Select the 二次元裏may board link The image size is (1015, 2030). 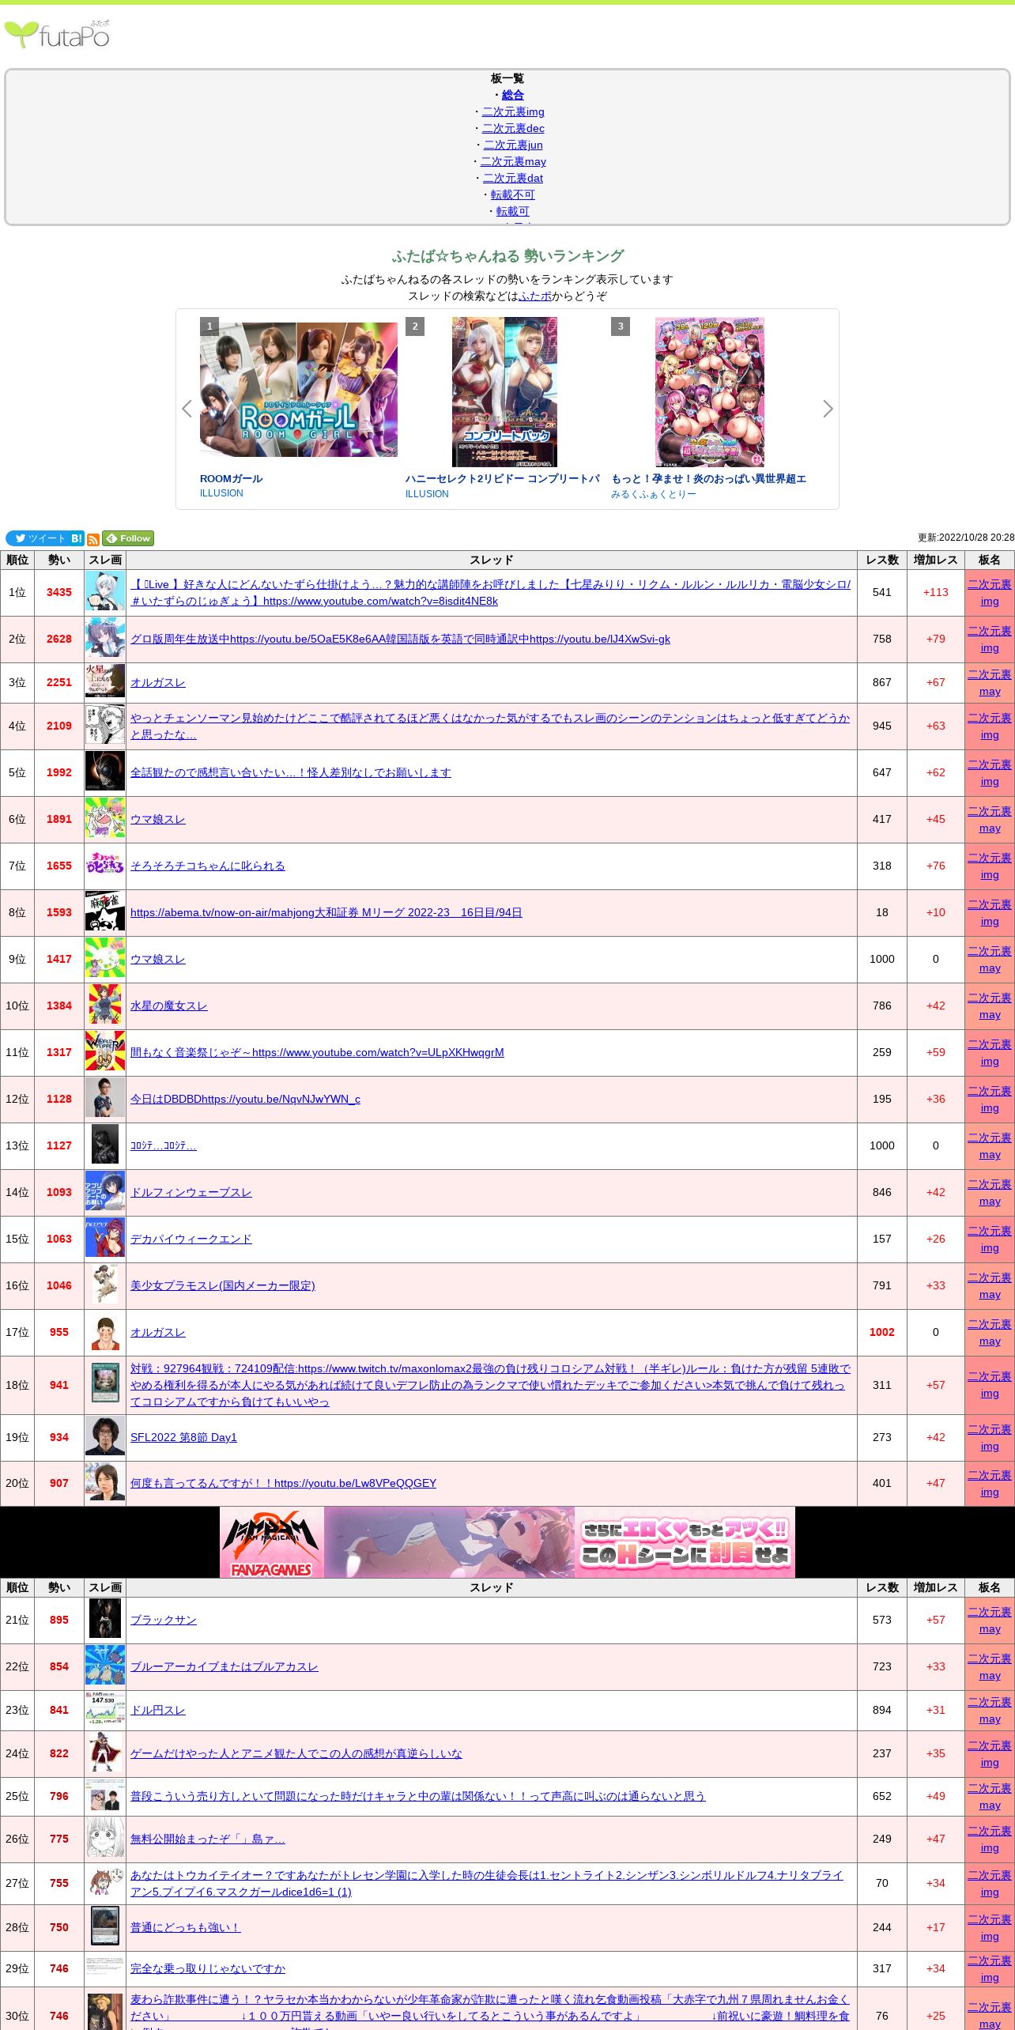[x=513, y=161]
